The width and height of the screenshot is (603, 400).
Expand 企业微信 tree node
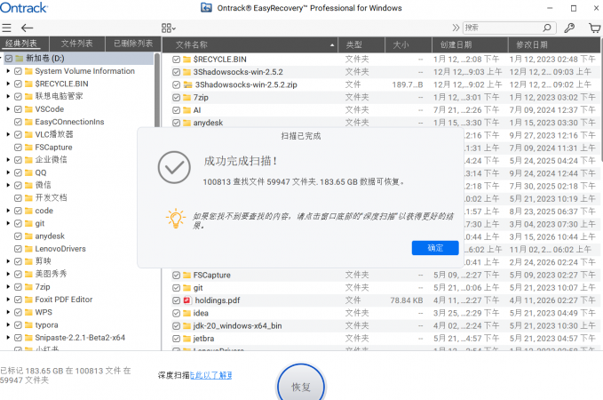tap(8, 160)
